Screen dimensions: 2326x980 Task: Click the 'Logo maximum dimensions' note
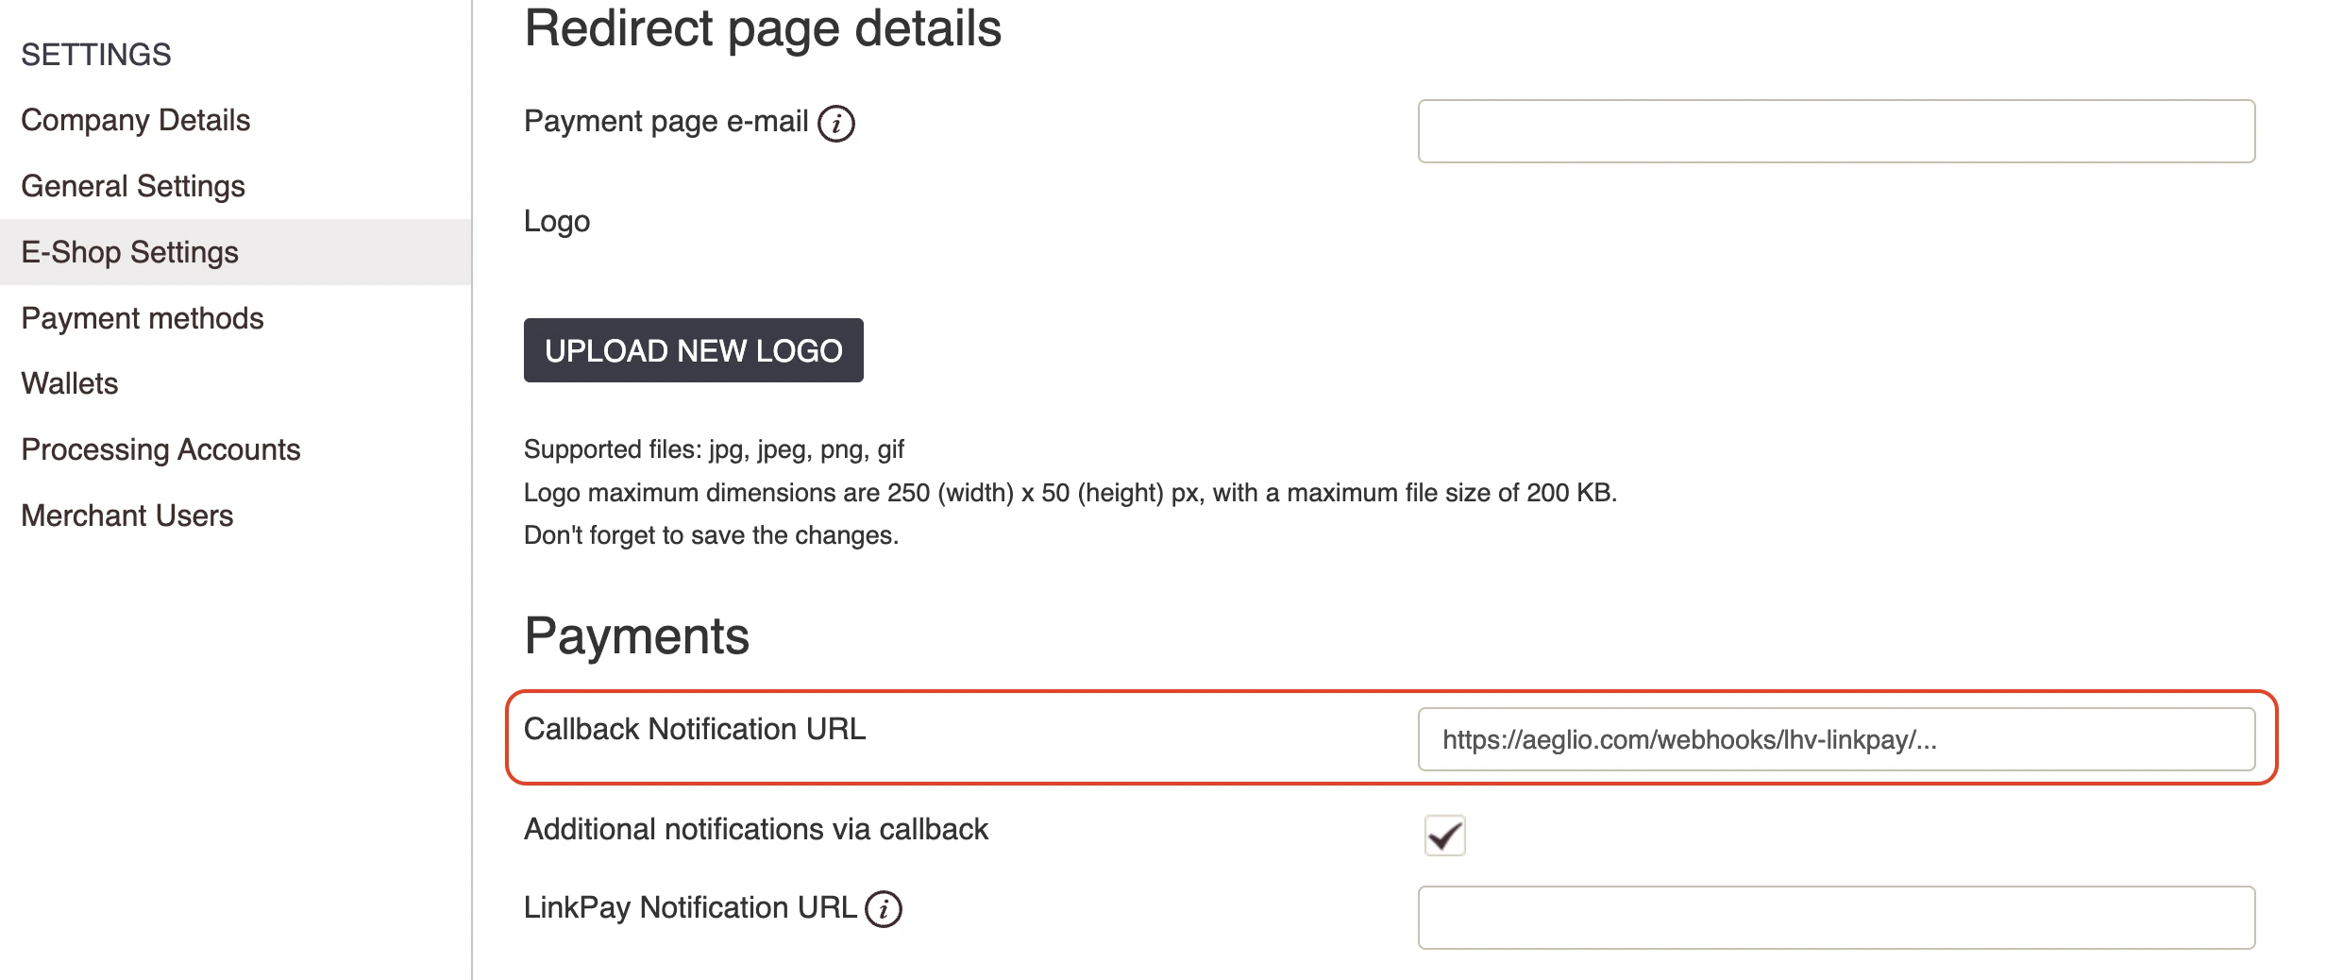[1070, 493]
